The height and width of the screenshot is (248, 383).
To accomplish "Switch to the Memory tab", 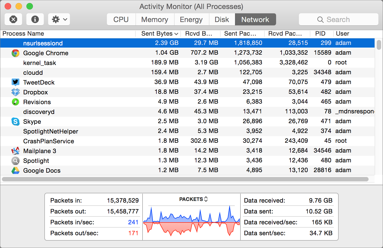I will tap(155, 20).
